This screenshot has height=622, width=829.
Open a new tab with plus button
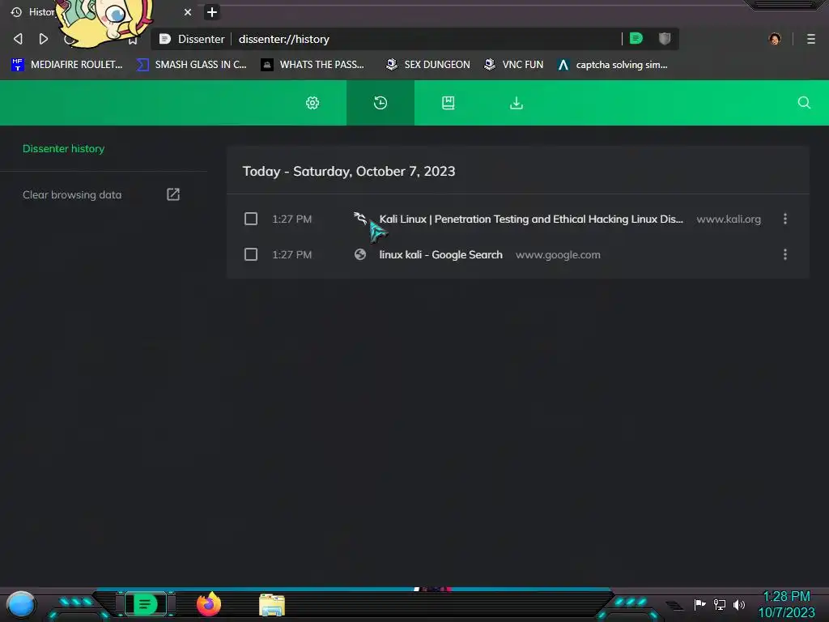212,11
